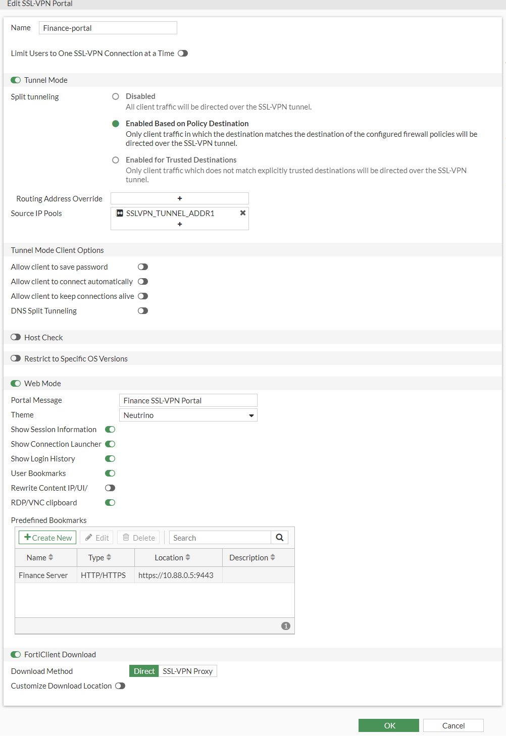The height and width of the screenshot is (736, 506).
Task: Add another Source IP Pool entry
Action: [180, 224]
